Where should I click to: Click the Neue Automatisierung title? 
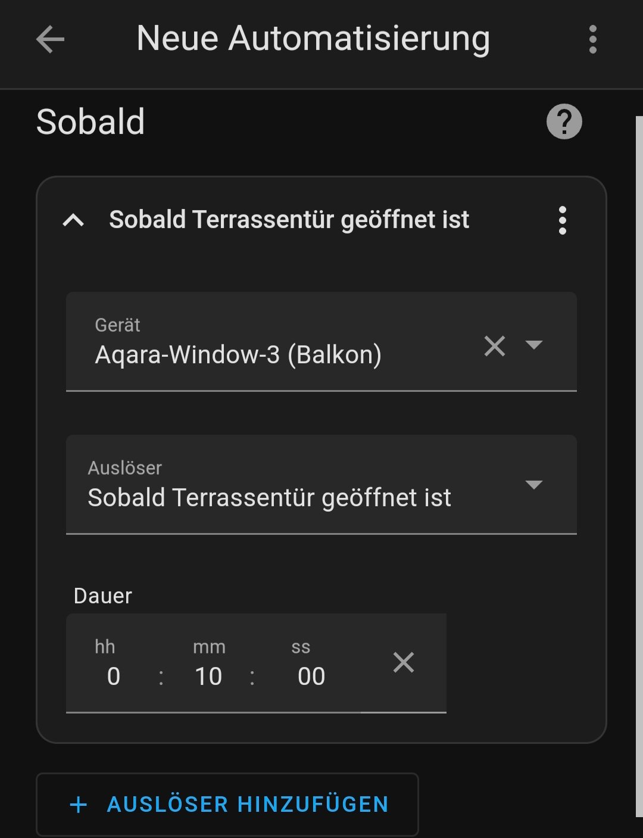(x=313, y=39)
